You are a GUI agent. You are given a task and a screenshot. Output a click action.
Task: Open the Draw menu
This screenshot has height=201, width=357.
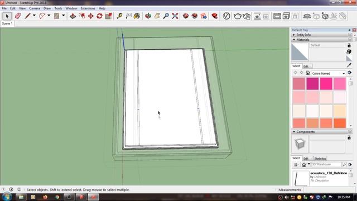(47, 8)
